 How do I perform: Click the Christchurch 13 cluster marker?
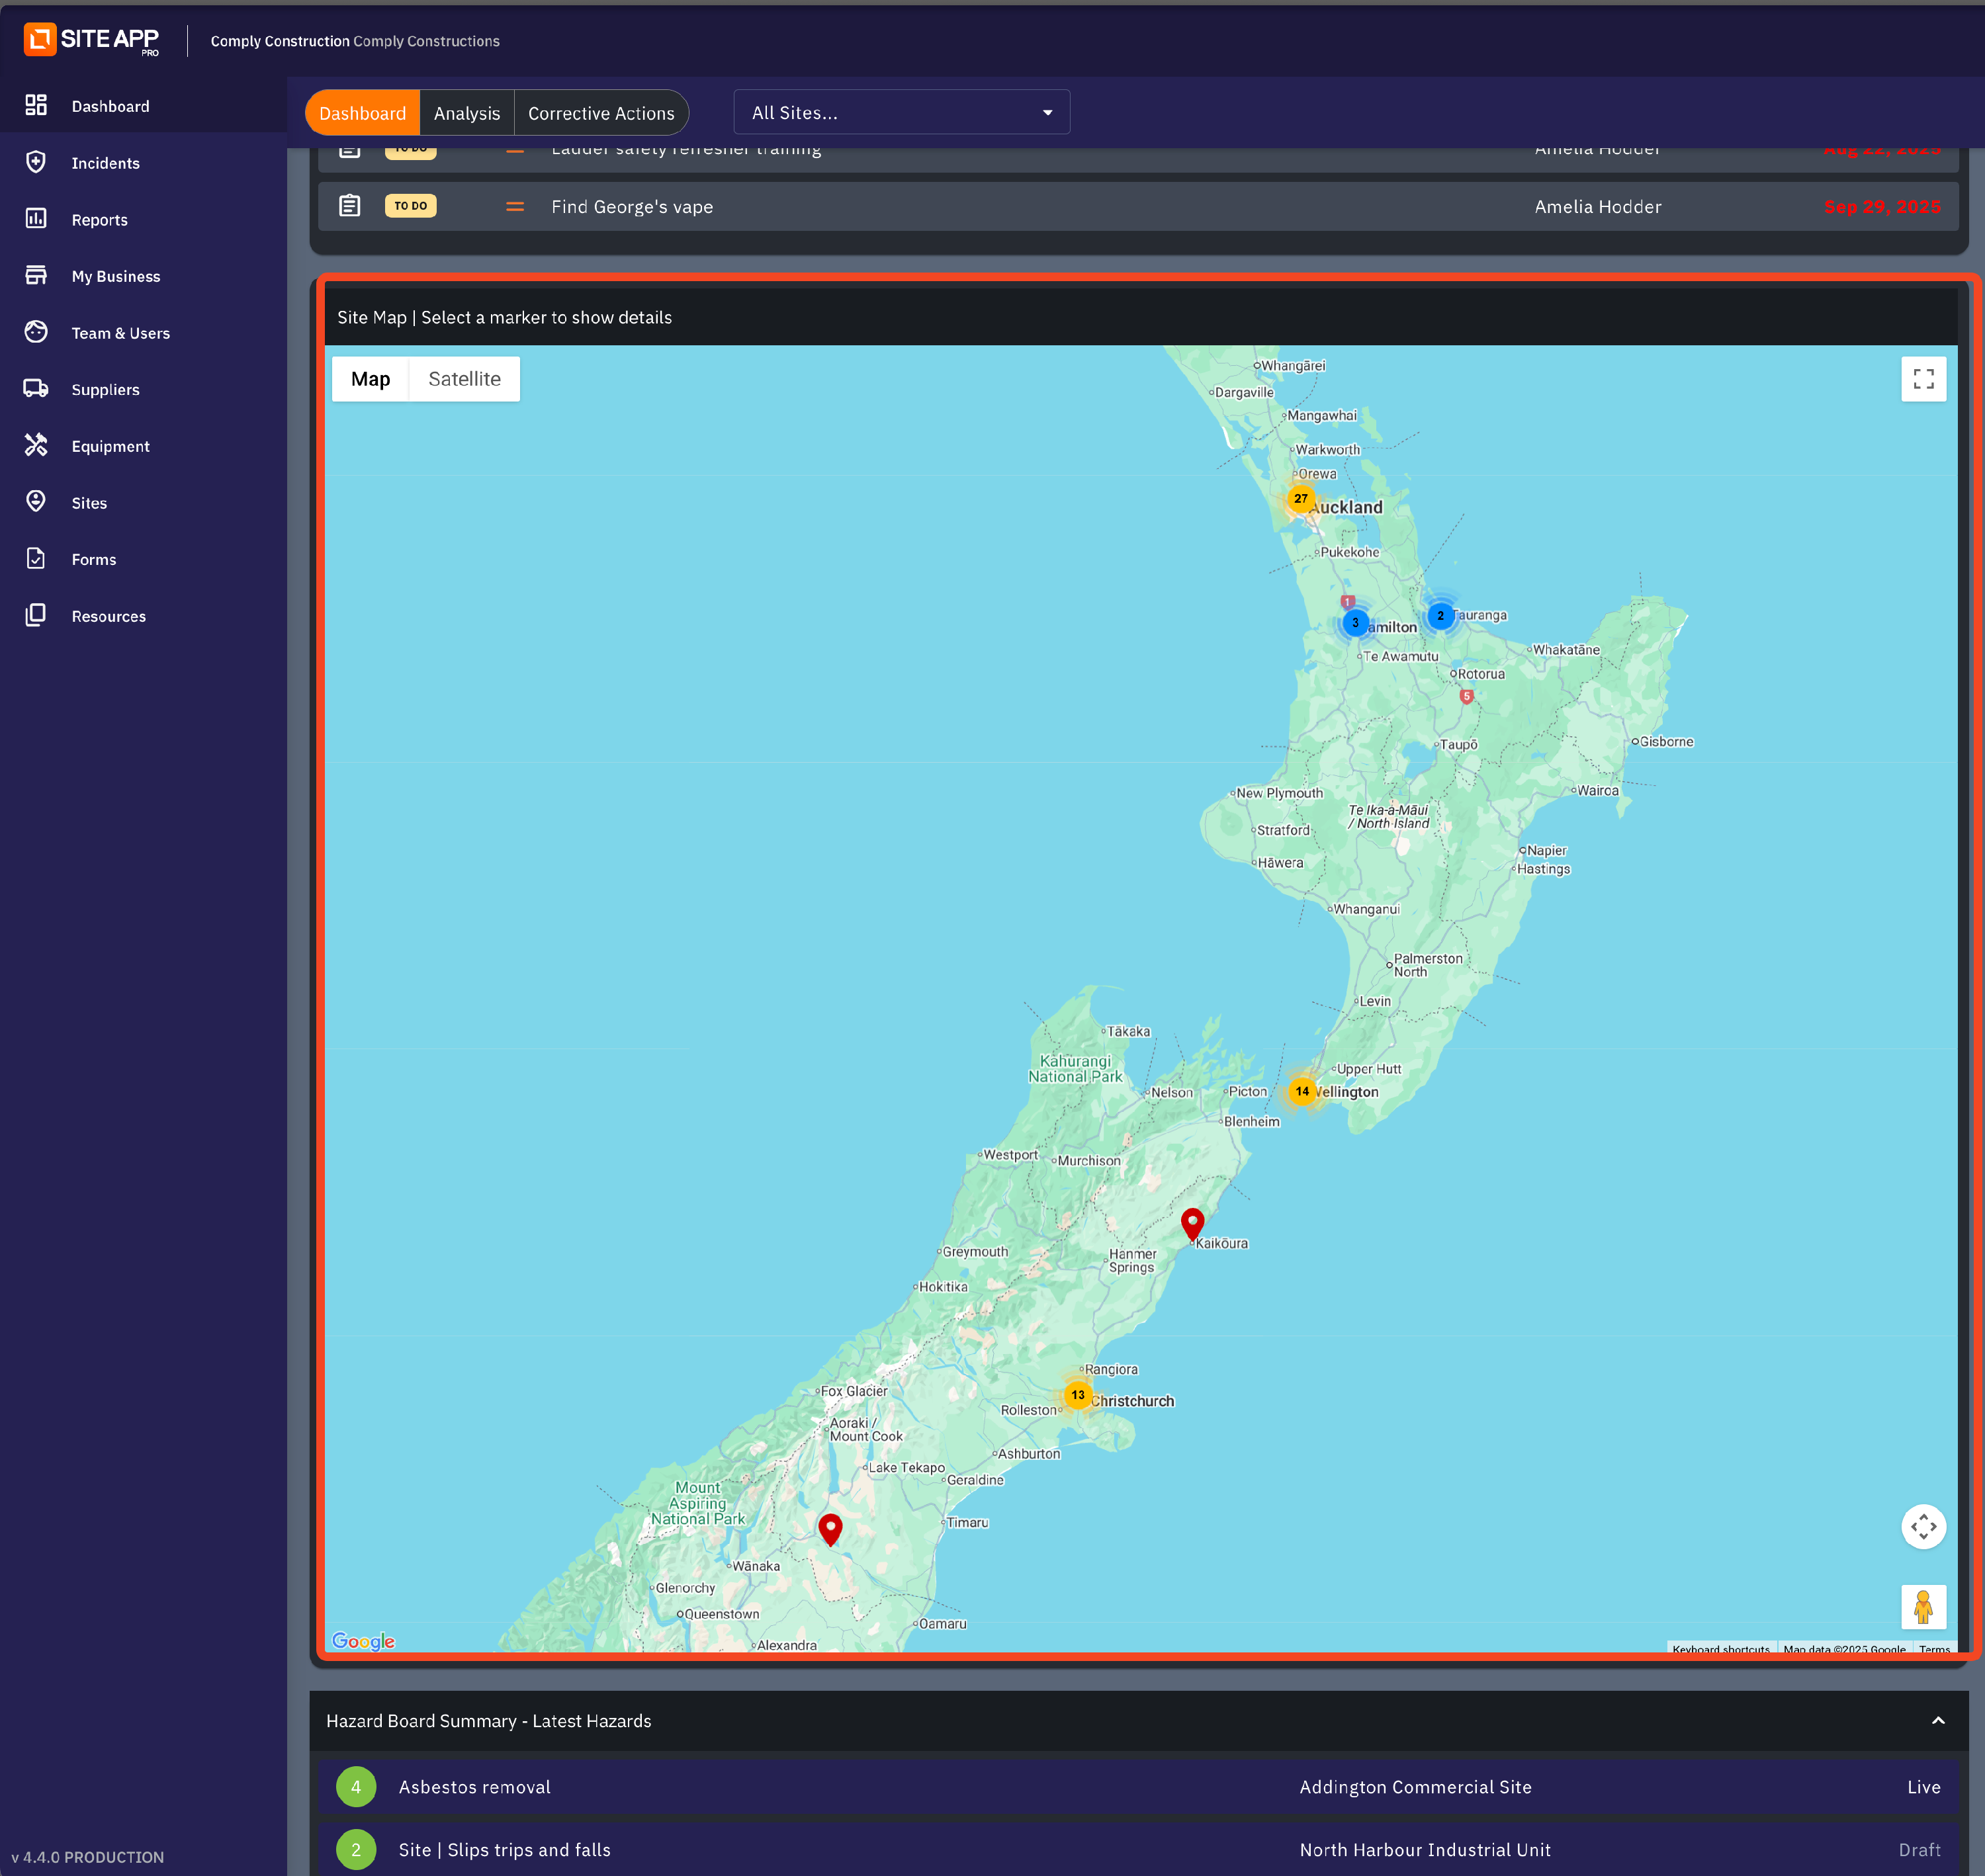[x=1077, y=1394]
